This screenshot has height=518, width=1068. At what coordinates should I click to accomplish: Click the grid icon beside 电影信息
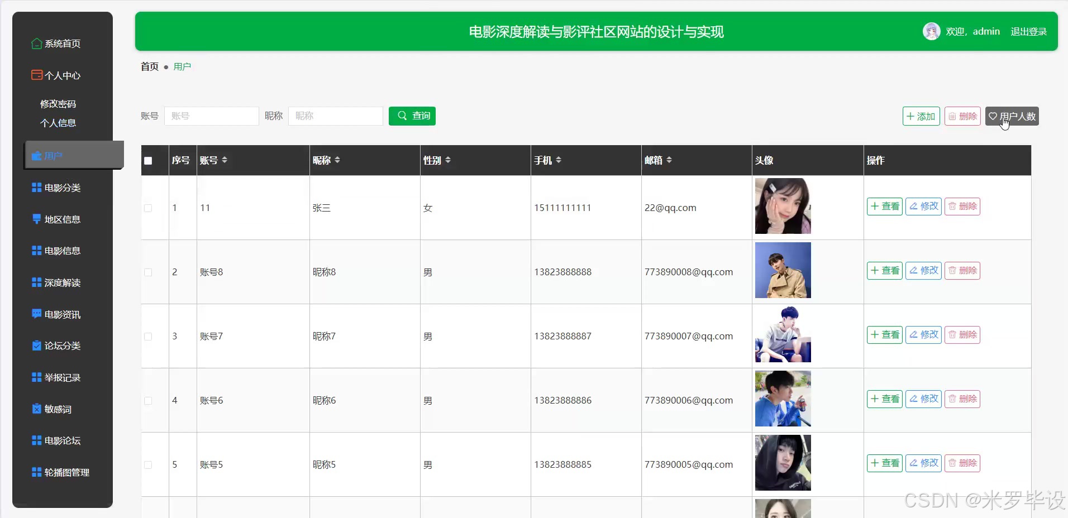click(37, 251)
